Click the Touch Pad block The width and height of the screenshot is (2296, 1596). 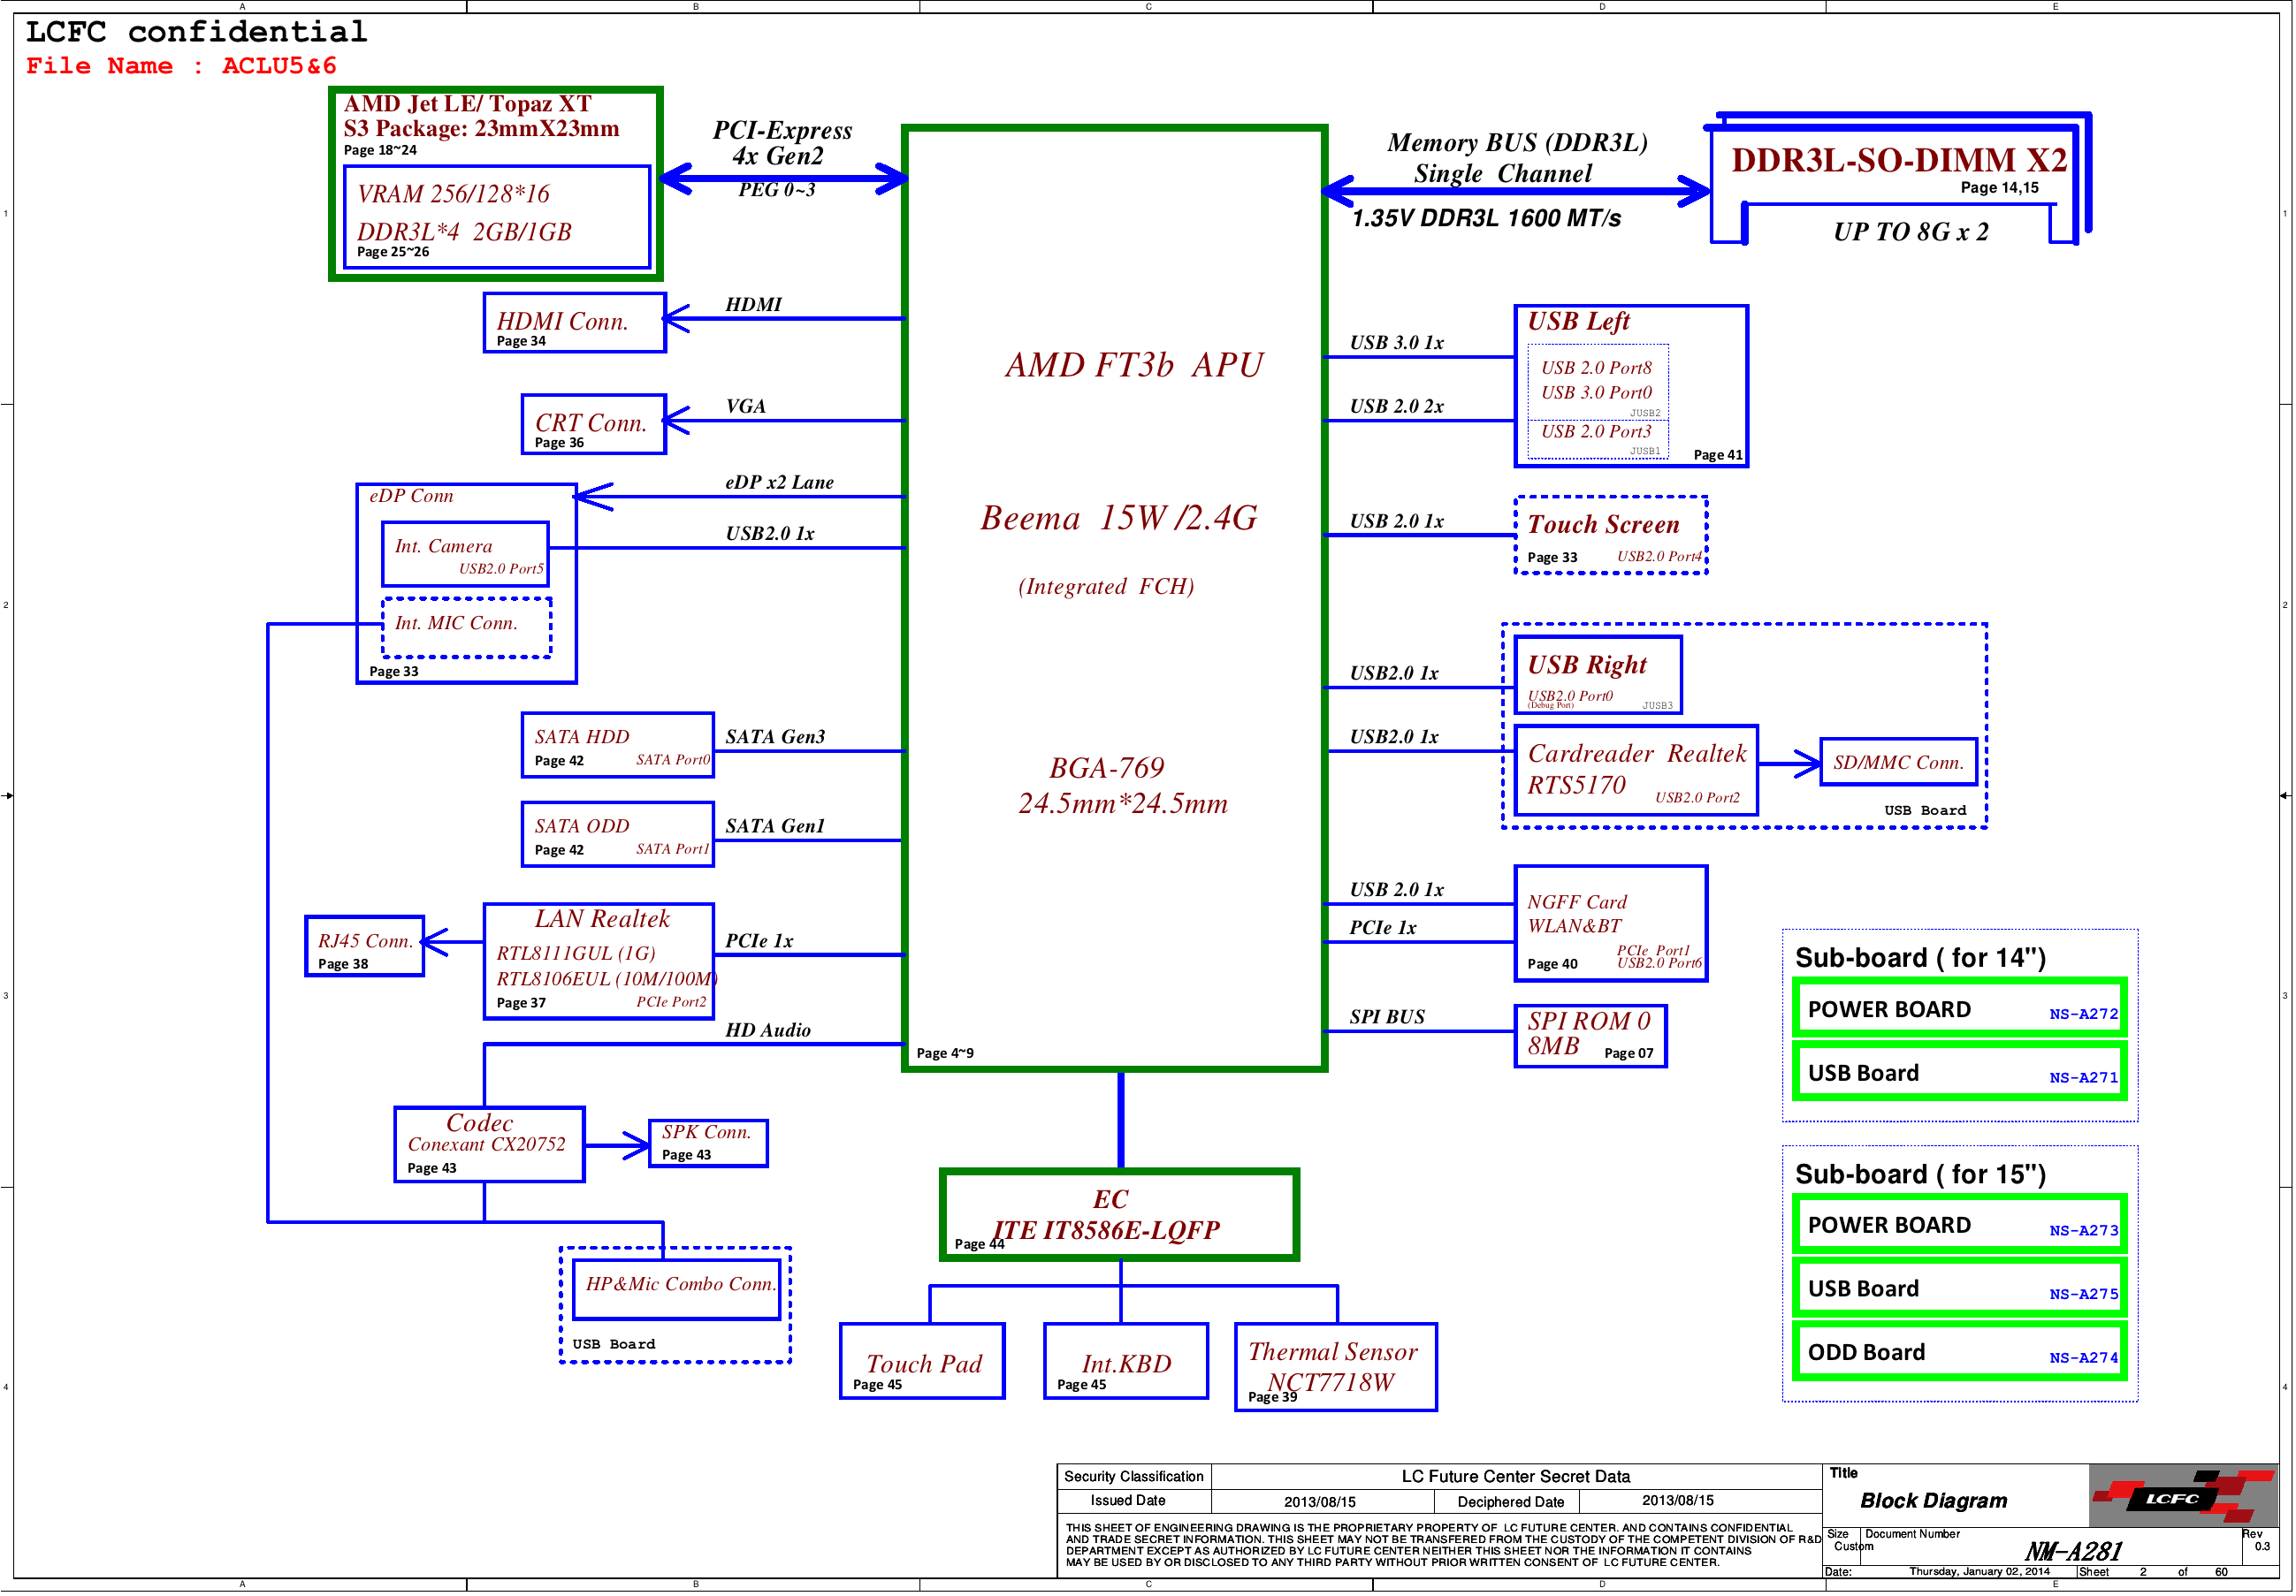coord(922,1361)
